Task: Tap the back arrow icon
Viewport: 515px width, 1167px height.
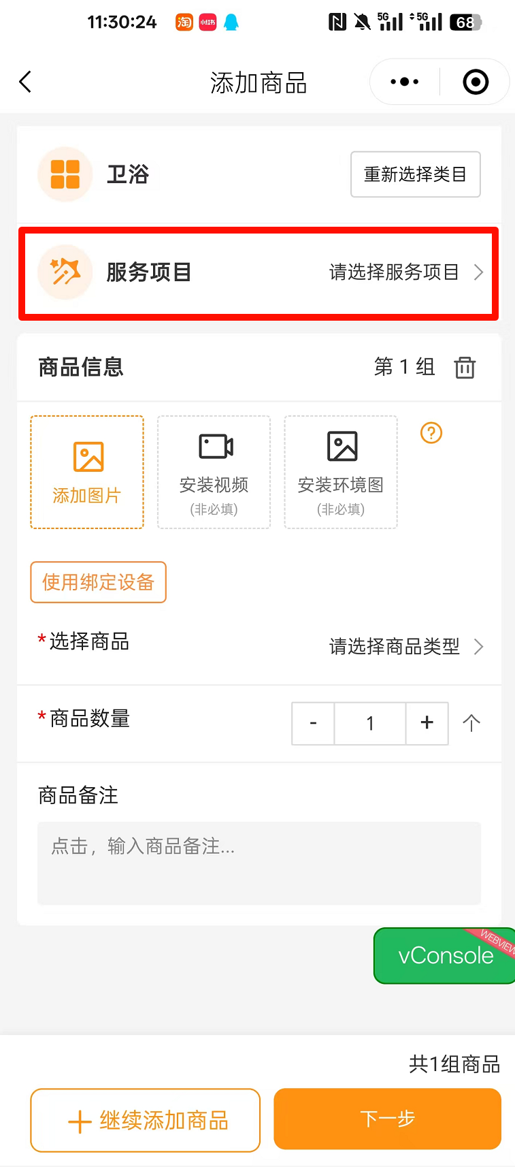Action: [26, 82]
